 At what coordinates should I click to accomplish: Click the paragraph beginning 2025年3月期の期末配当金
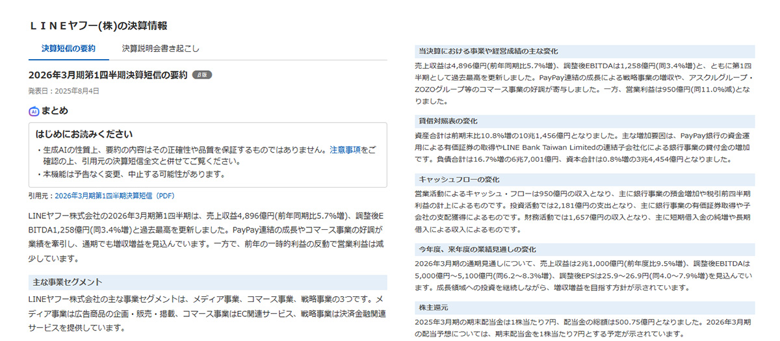pyautogui.click(x=584, y=328)
